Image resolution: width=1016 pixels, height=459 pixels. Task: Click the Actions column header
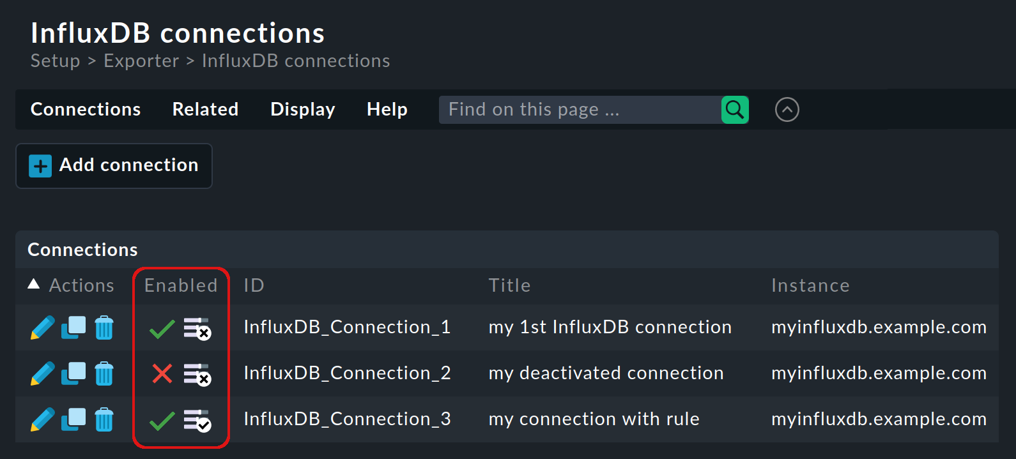click(x=82, y=285)
